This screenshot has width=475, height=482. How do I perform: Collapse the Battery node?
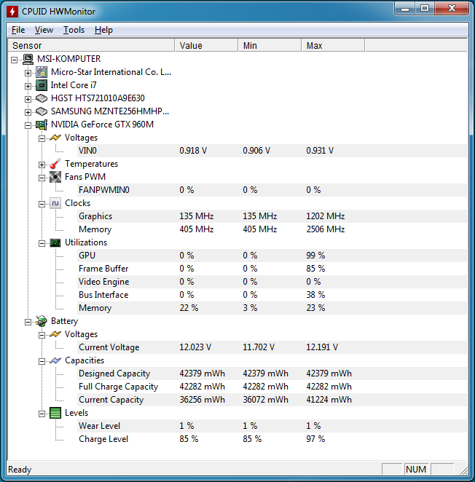pos(28,322)
